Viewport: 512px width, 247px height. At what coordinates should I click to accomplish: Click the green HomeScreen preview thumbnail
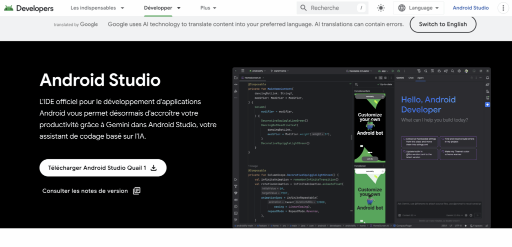pyautogui.click(x=369, y=196)
